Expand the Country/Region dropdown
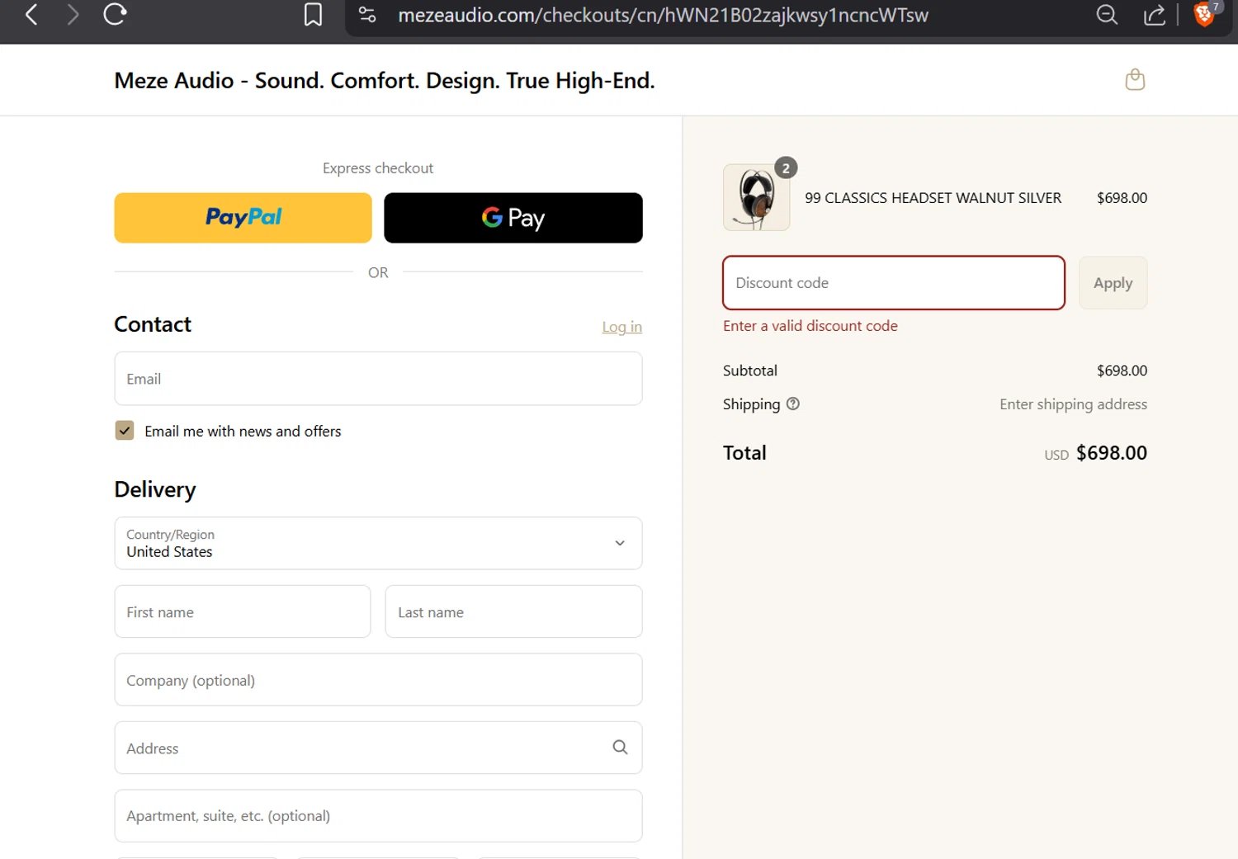The width and height of the screenshot is (1238, 859). pyautogui.click(x=378, y=543)
